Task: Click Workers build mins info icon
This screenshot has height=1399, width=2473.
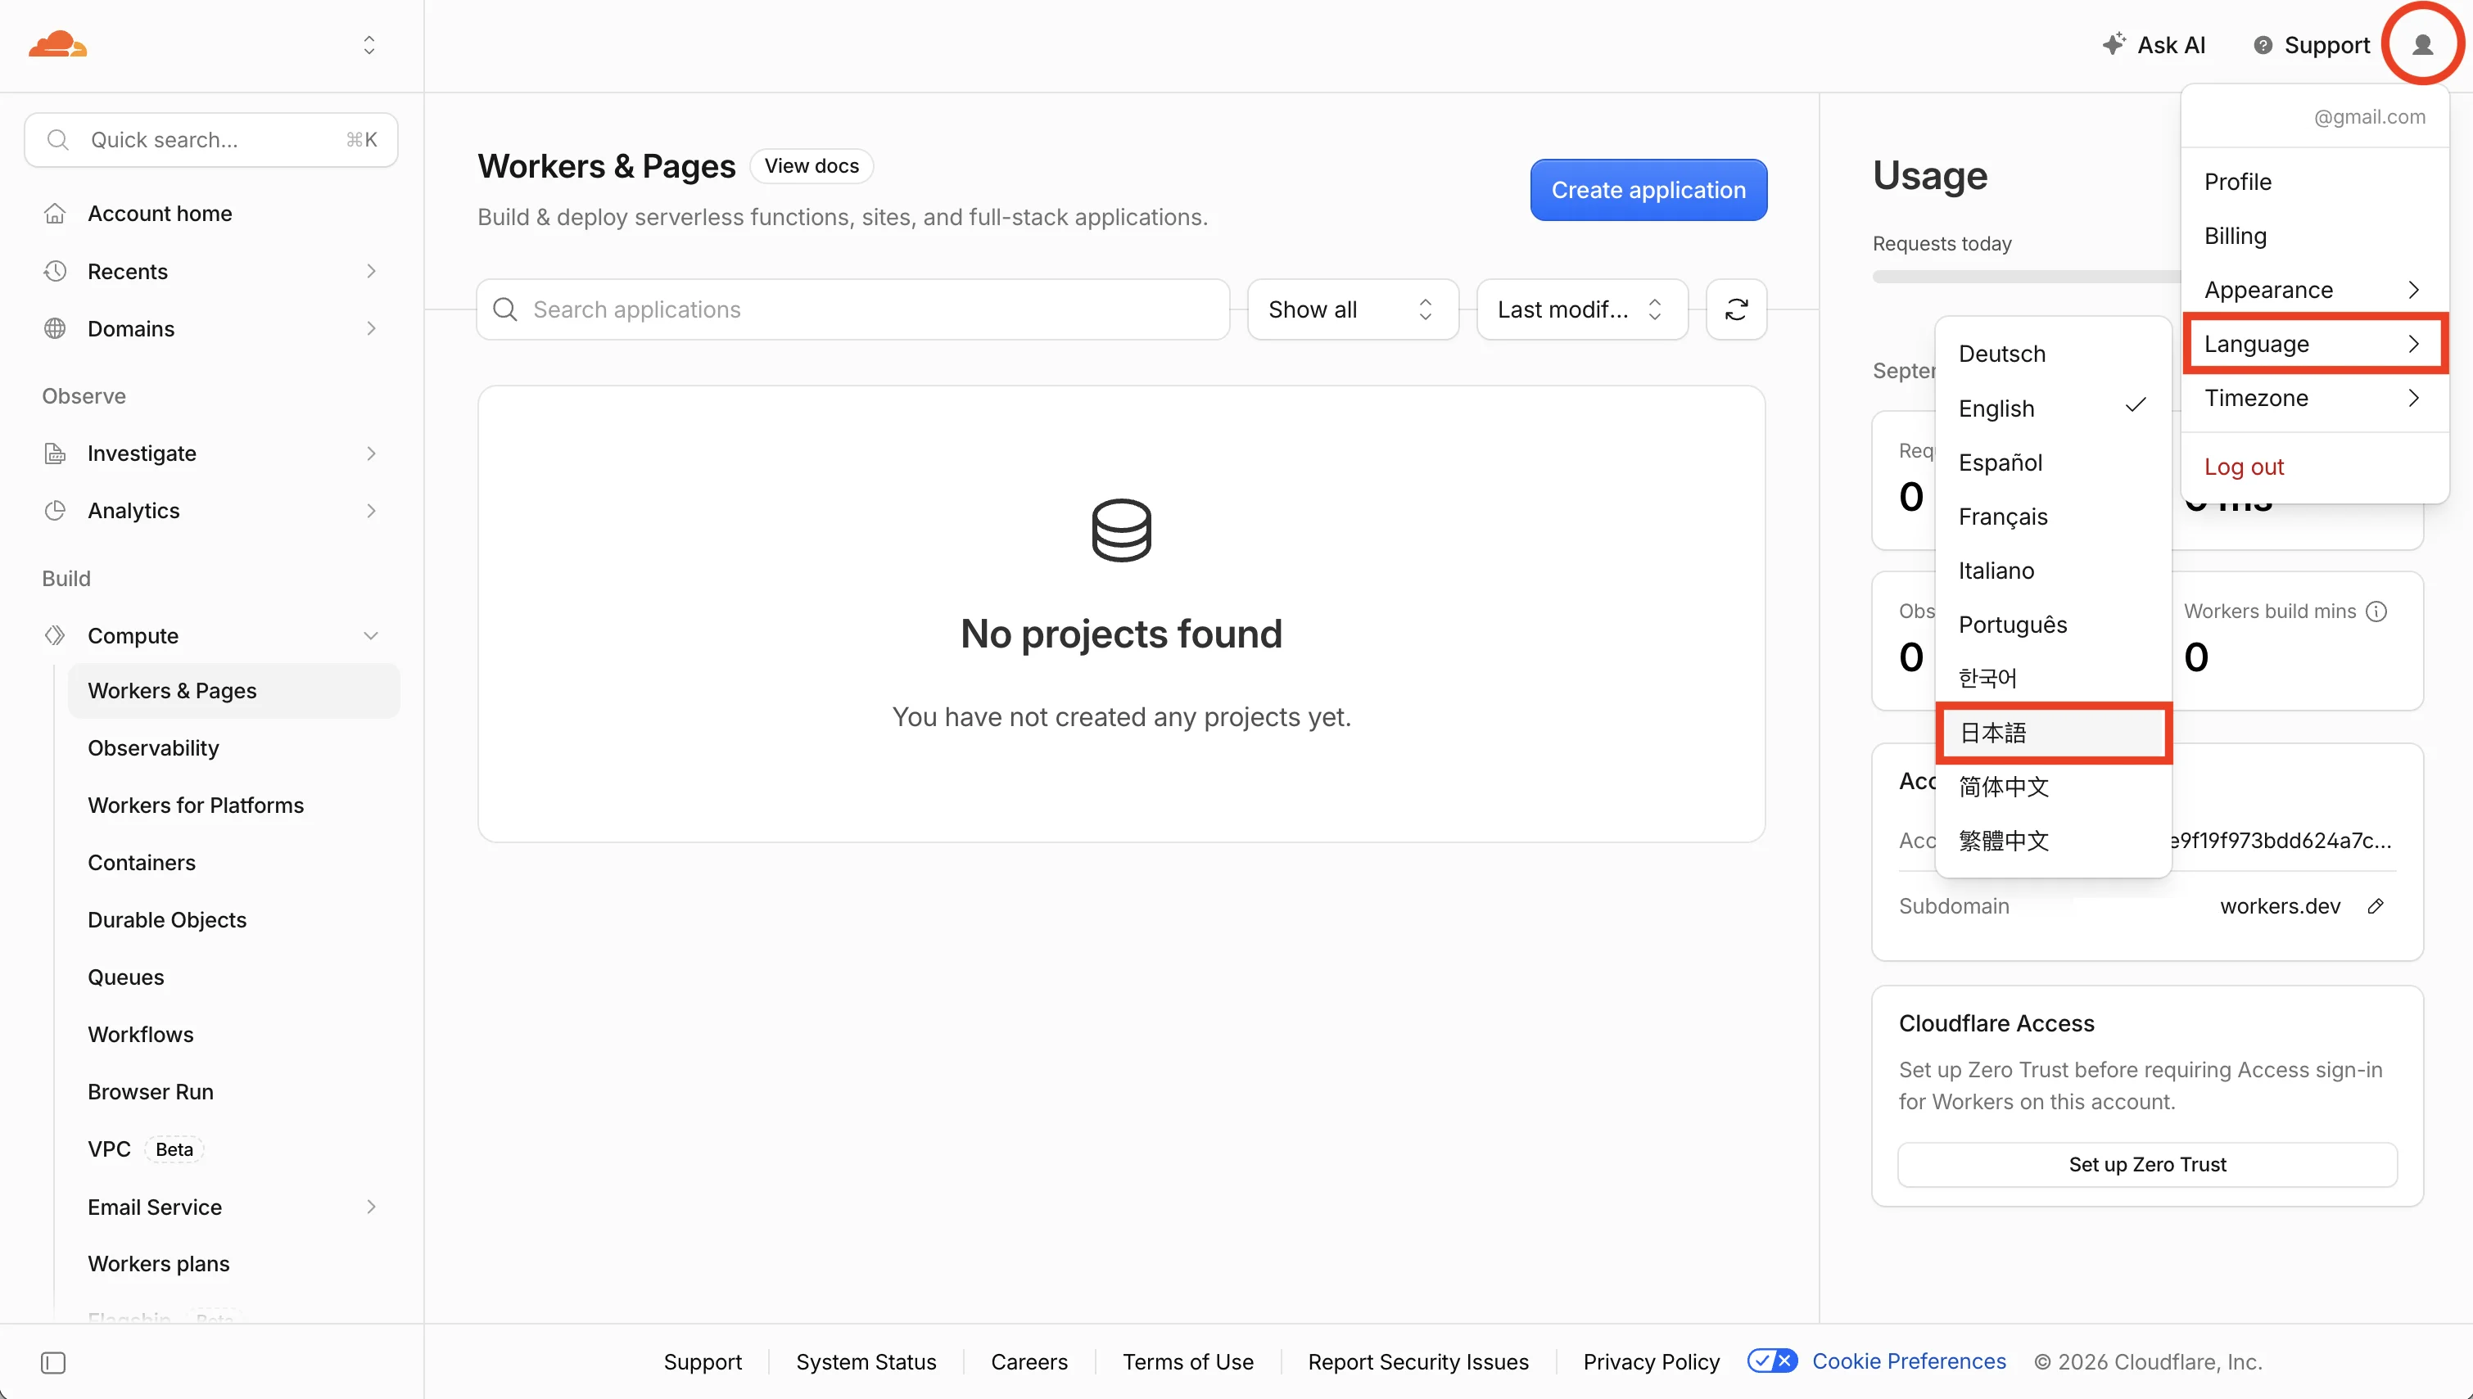Action: coord(2376,611)
